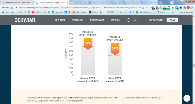Click the reference superscript after соавторами

tap(83, 100)
